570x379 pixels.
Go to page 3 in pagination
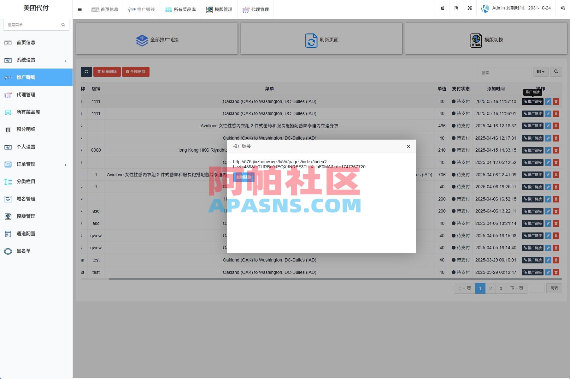click(x=501, y=288)
